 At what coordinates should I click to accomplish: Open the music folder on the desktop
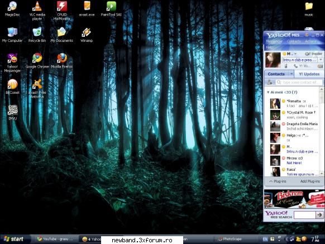click(309, 9)
